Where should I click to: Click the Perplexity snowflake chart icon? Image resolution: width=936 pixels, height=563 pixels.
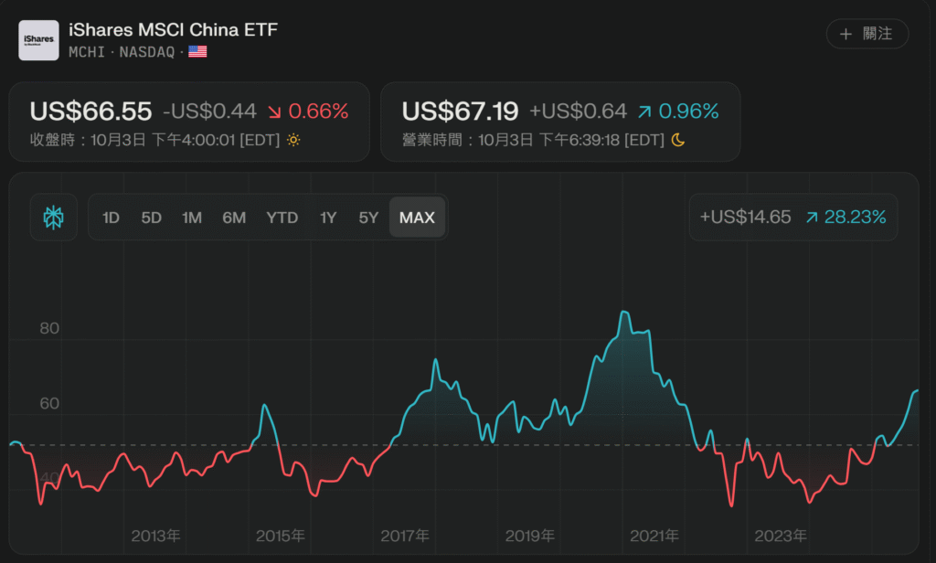pos(53,218)
